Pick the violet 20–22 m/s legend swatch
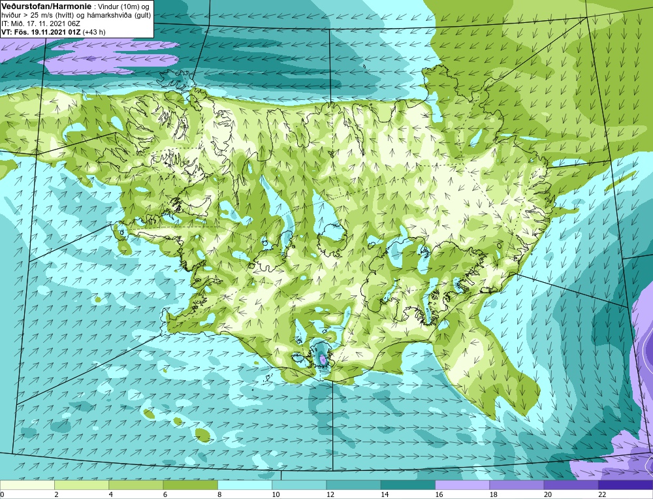This screenshot has width=653, height=499. pos(571,485)
